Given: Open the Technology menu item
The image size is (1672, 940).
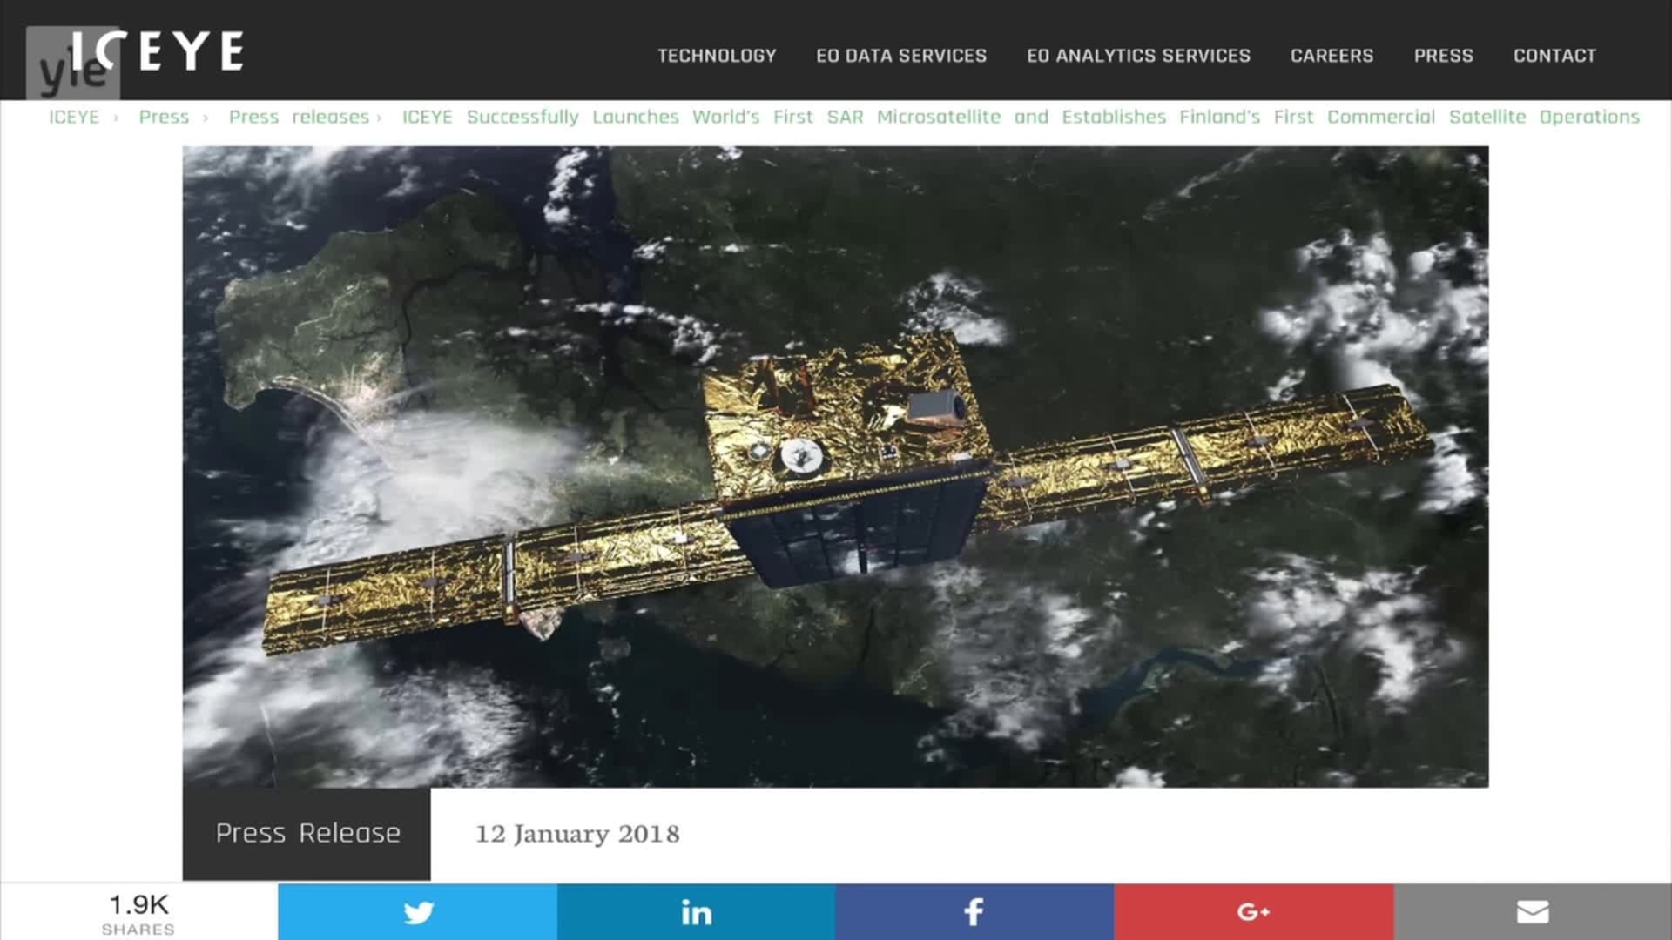Looking at the screenshot, I should coord(717,56).
